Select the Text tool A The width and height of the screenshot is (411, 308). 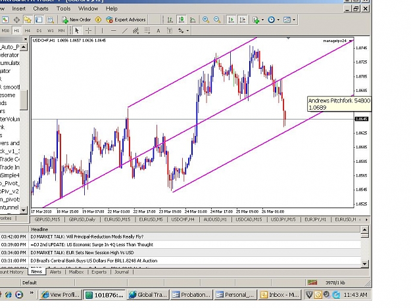click(x=158, y=31)
